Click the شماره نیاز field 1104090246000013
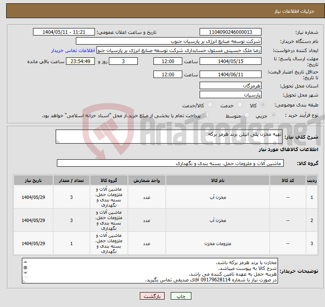 click(230, 32)
